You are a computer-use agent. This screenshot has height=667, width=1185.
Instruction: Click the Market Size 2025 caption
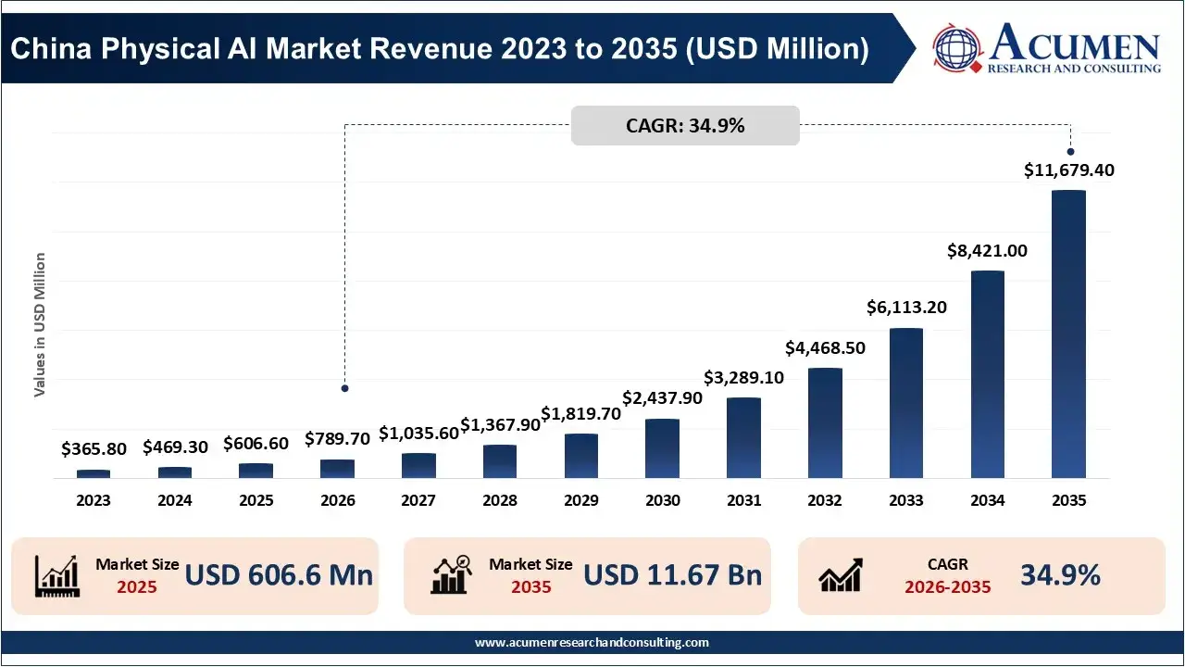[137, 575]
